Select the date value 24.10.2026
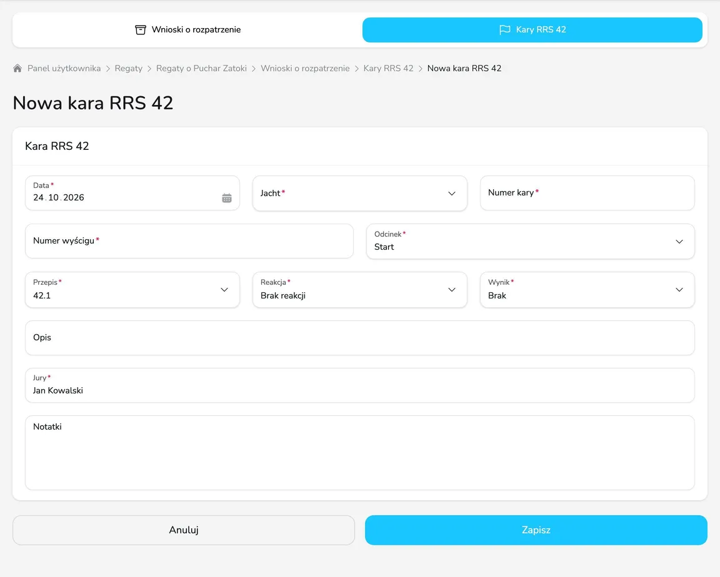720x577 pixels. coord(59,198)
